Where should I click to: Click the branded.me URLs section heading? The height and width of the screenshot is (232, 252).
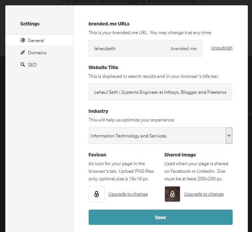click(109, 24)
